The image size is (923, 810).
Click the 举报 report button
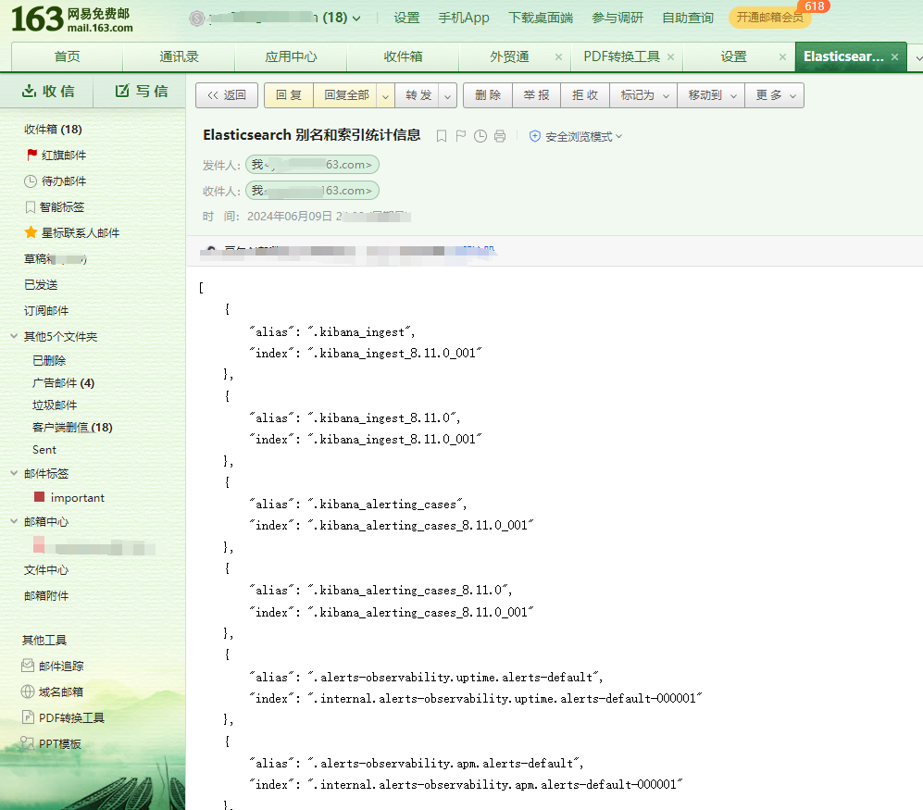coord(536,95)
